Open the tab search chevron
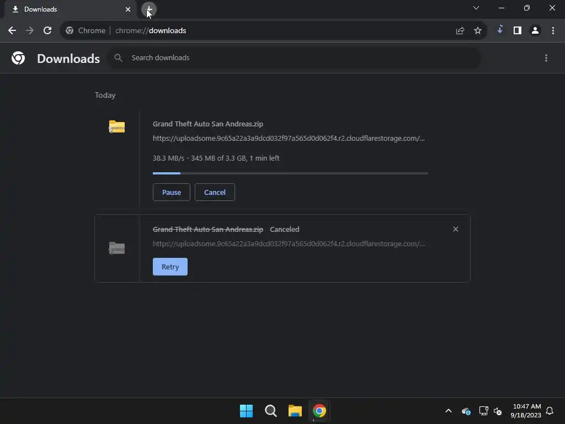This screenshot has width=565, height=424. [x=476, y=8]
